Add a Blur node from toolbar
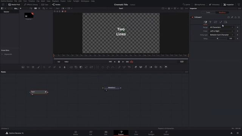The width and height of the screenshot is (242, 136). coord(65,67)
